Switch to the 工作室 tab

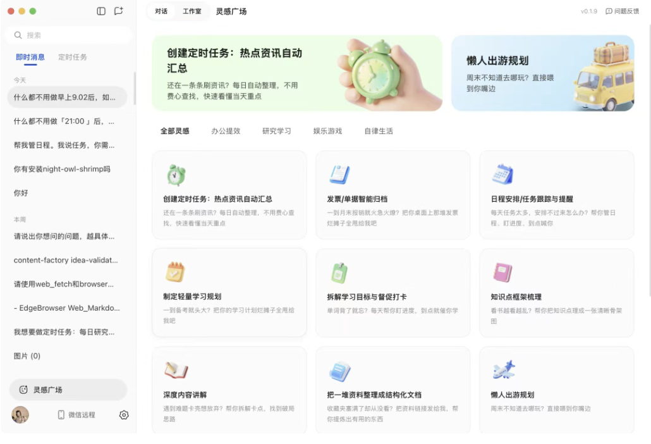(193, 11)
